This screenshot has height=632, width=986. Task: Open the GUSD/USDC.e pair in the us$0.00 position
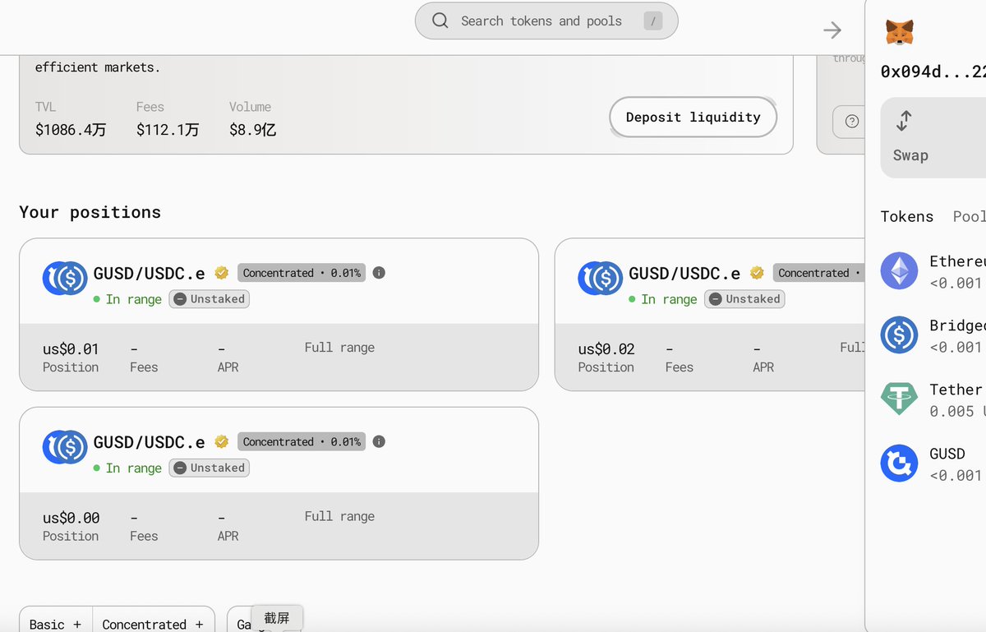[150, 442]
